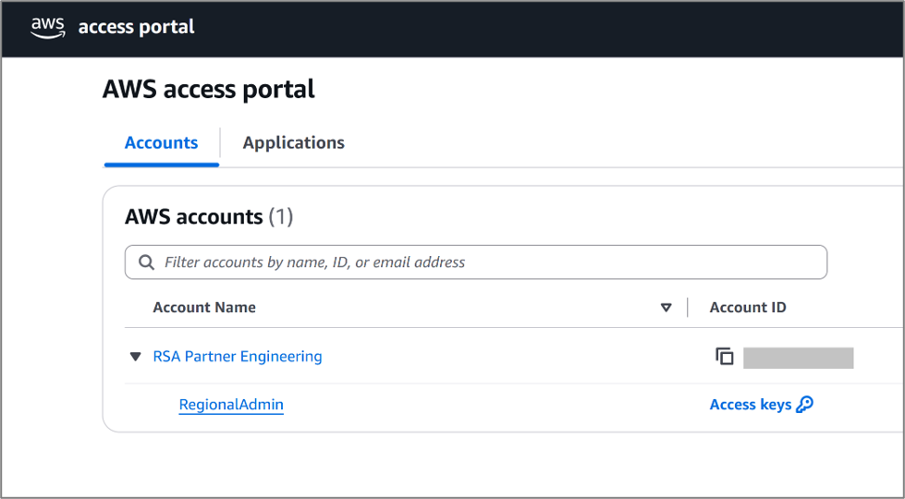Click the AWS access portal page heading
The image size is (905, 499).
208,90
